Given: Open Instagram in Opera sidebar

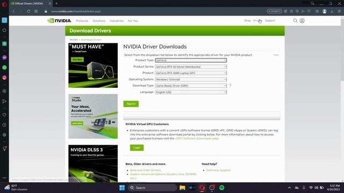Looking at the screenshot, I should point(4,78).
